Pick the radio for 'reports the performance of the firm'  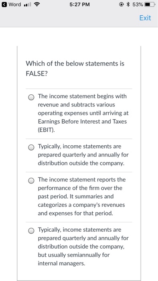31,181
